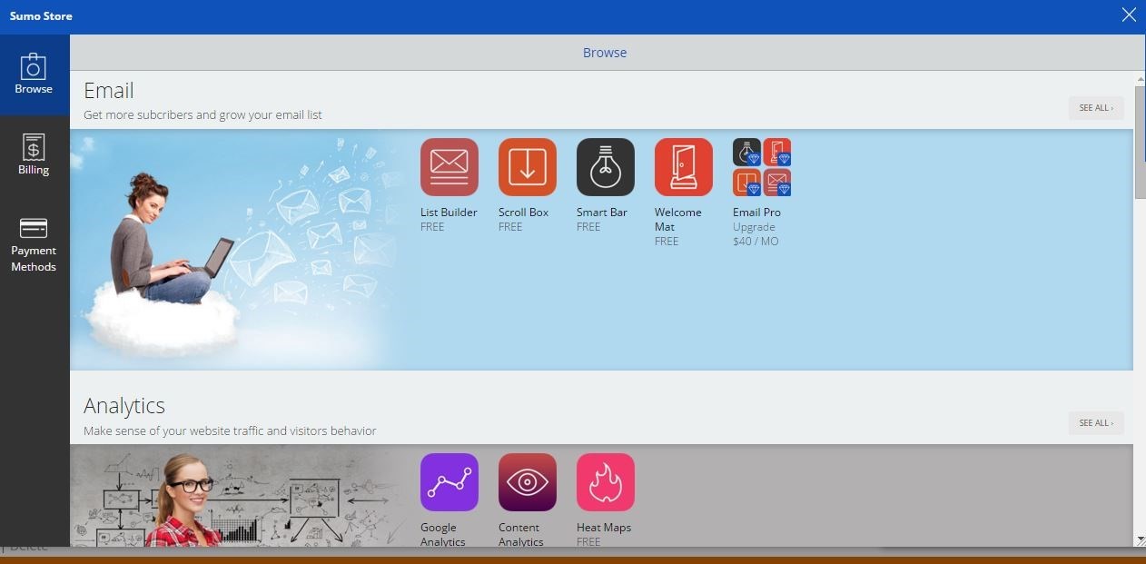Open the Content Analytics eye icon
Viewport: 1146px width, 564px height.
tap(528, 482)
